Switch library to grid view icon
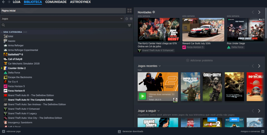267x135 pixels. pos(129,11)
